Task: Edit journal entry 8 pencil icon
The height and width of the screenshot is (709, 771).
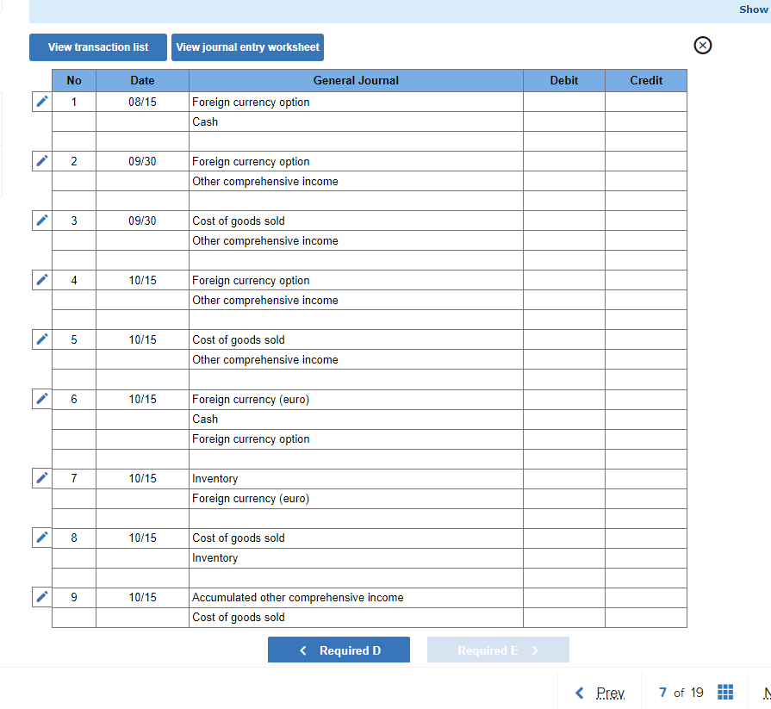Action: [x=42, y=538]
